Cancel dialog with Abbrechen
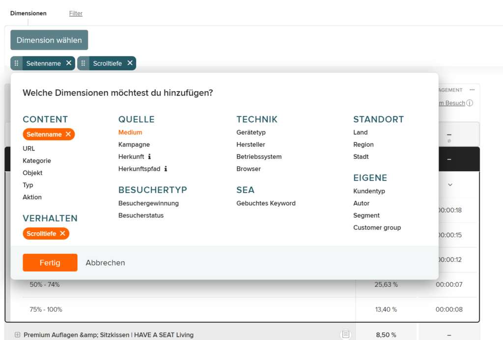 click(105, 263)
